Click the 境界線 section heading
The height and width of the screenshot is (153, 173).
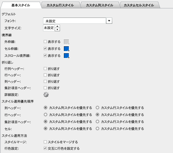pyautogui.click(x=7, y=35)
